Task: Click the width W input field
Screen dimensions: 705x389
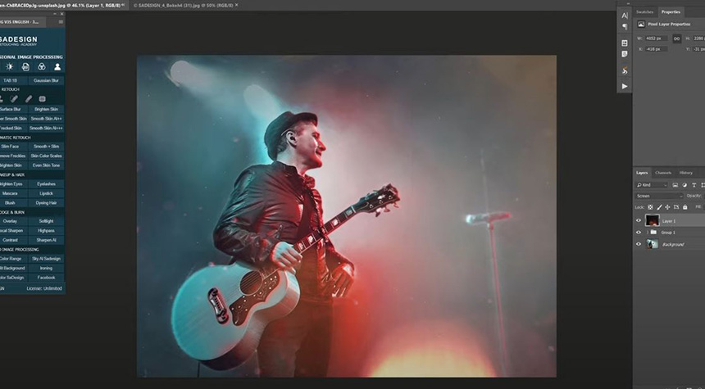Action: coord(655,38)
